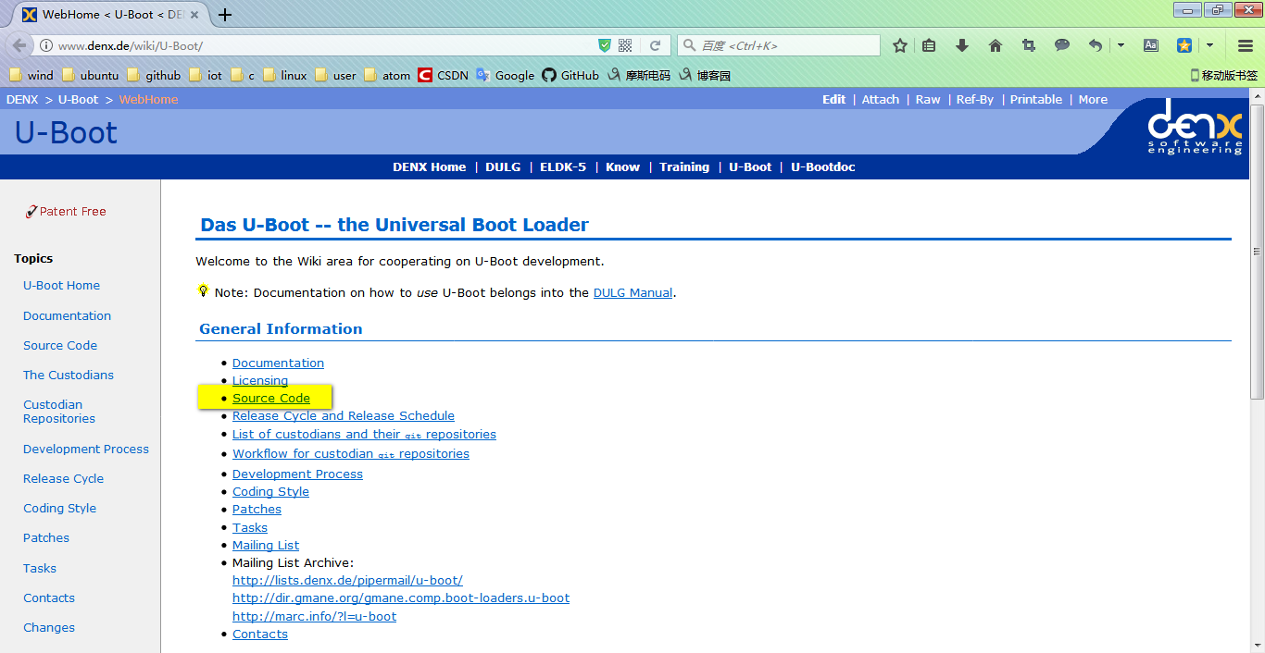The height and width of the screenshot is (653, 1265).
Task: Open the atom bookmark folder
Action: (387, 75)
